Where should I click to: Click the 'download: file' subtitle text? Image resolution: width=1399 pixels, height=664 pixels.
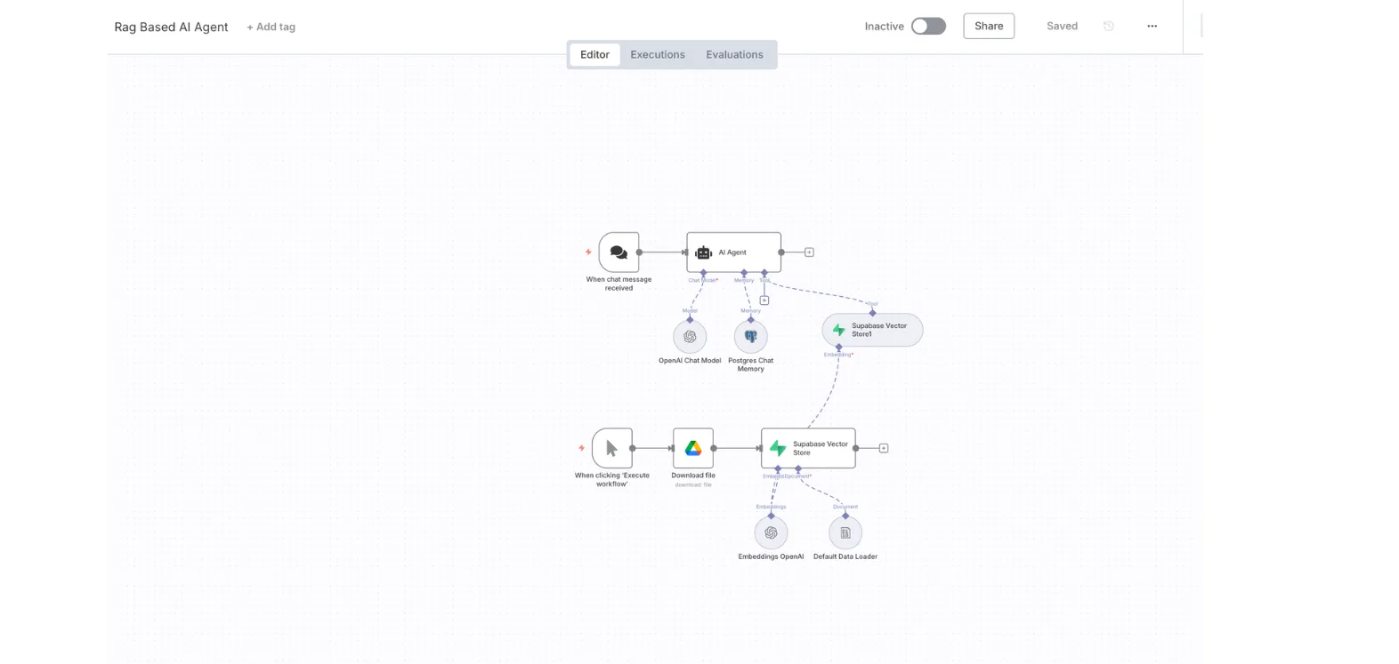click(693, 485)
